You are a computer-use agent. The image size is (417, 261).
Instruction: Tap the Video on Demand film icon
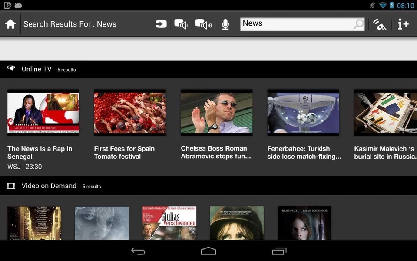coord(11,186)
